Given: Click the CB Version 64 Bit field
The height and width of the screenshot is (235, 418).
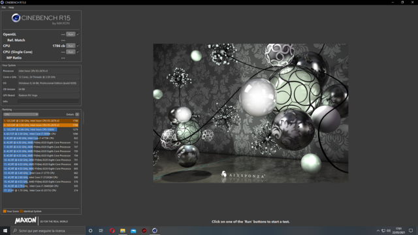Looking at the screenshot, I should click(48, 89).
